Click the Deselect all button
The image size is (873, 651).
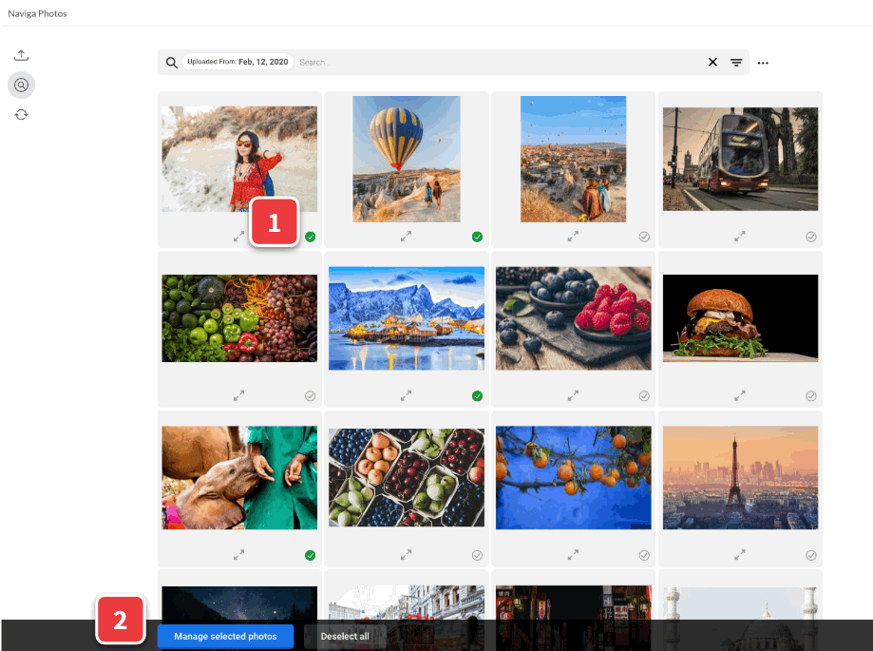[x=345, y=636]
